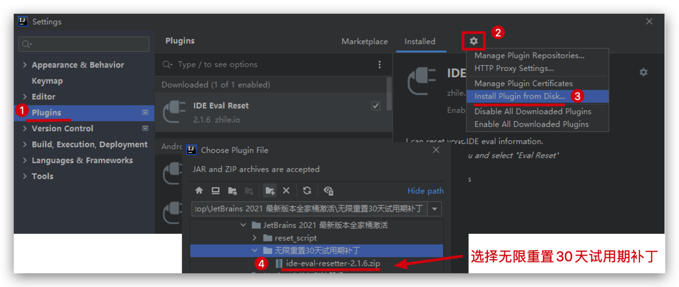Expand Appearance & Behavior settings
Screen dimensions: 679x287
click(25, 65)
